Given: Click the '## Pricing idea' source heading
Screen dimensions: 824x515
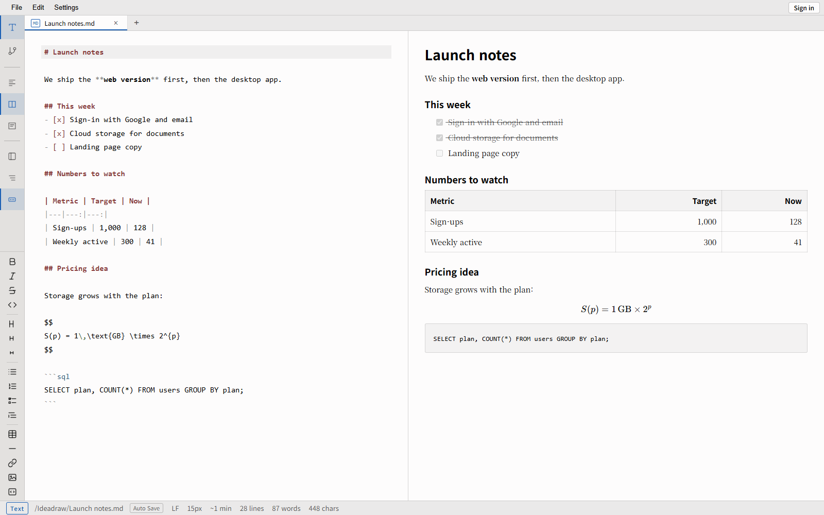Looking at the screenshot, I should (x=76, y=268).
